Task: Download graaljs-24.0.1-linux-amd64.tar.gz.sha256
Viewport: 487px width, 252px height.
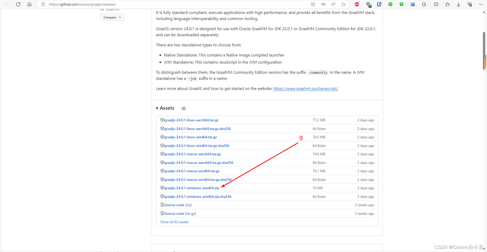Action: 197,146
